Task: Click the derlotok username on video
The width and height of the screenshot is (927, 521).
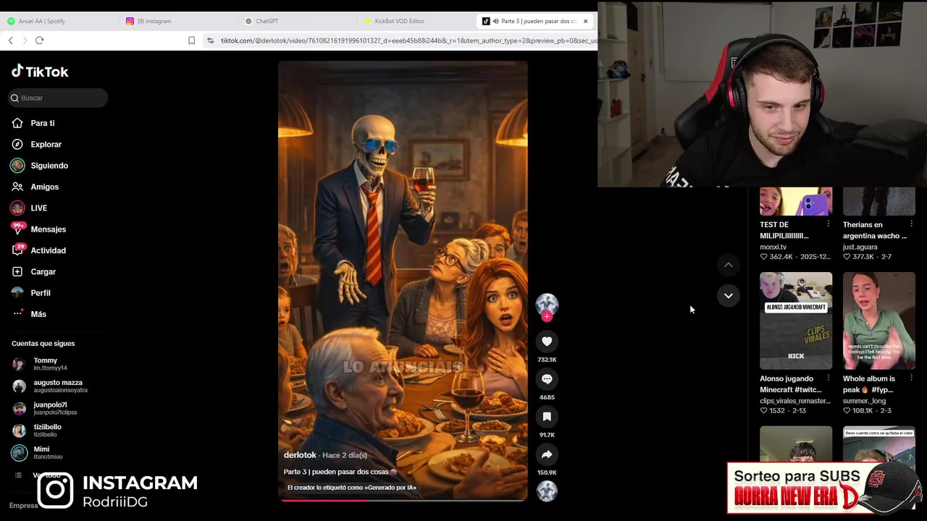Action: 300,455
